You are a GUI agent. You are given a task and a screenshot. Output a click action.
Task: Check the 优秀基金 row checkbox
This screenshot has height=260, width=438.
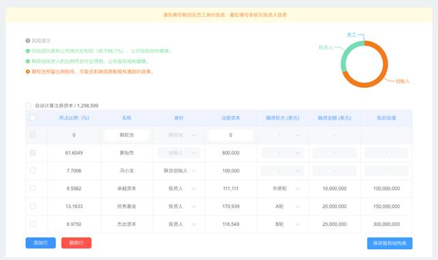pos(33,206)
